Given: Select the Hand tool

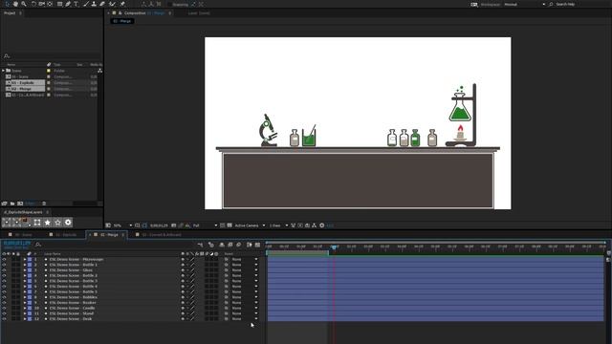Looking at the screenshot, I should click(x=15, y=4).
